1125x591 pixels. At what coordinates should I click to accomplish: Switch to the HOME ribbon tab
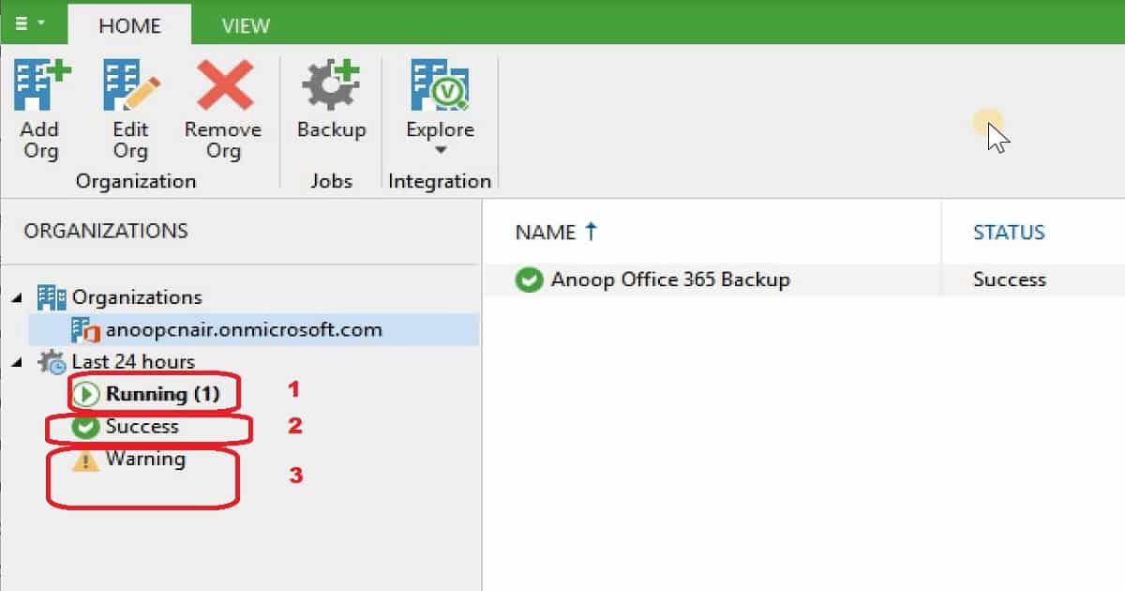[x=130, y=24]
